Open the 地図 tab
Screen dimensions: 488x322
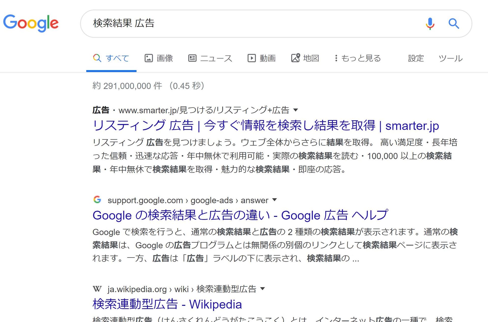click(305, 58)
